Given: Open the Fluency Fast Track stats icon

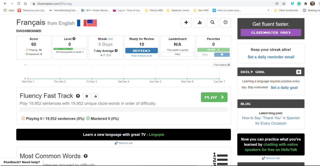Looking at the screenshot, I should (x=95, y=96).
